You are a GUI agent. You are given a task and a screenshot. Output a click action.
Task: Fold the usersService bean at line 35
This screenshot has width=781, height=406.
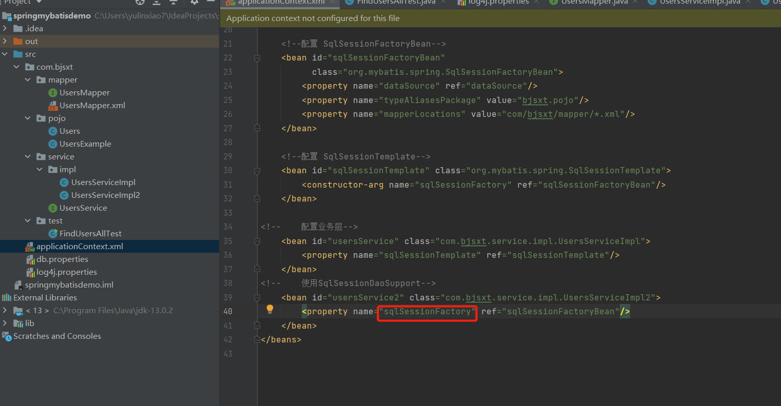pyautogui.click(x=257, y=241)
